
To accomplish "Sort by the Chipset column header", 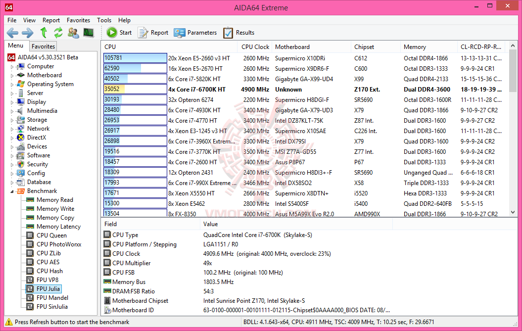I will coord(376,47).
